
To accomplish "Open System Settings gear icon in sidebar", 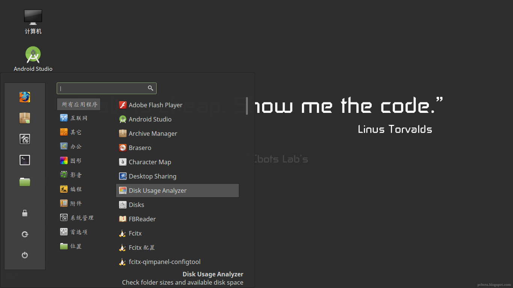I will (25, 139).
